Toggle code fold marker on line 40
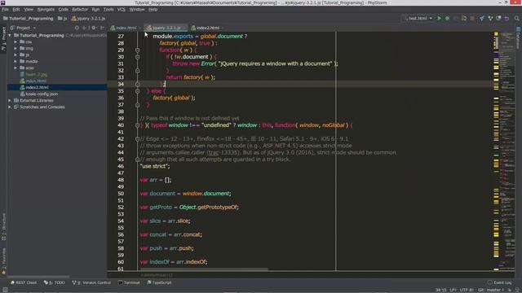Viewport: 522px width, 293px height. 137,125
